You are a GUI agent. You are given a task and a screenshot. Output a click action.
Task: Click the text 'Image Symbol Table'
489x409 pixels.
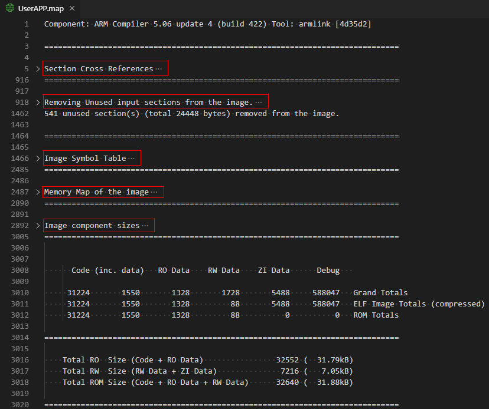tap(85, 159)
